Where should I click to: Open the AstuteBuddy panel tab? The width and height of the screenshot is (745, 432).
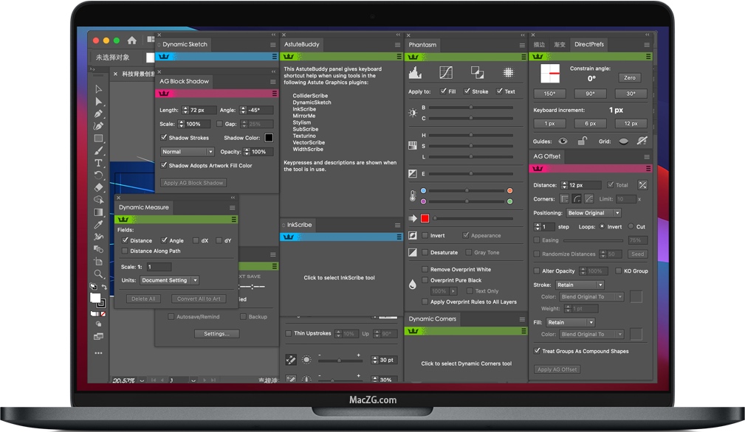point(302,44)
